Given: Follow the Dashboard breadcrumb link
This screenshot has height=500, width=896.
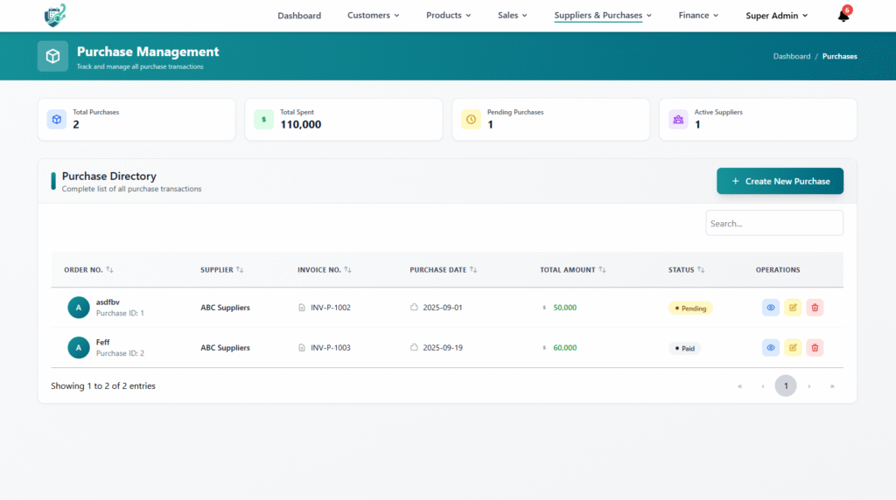Looking at the screenshot, I should click(791, 56).
